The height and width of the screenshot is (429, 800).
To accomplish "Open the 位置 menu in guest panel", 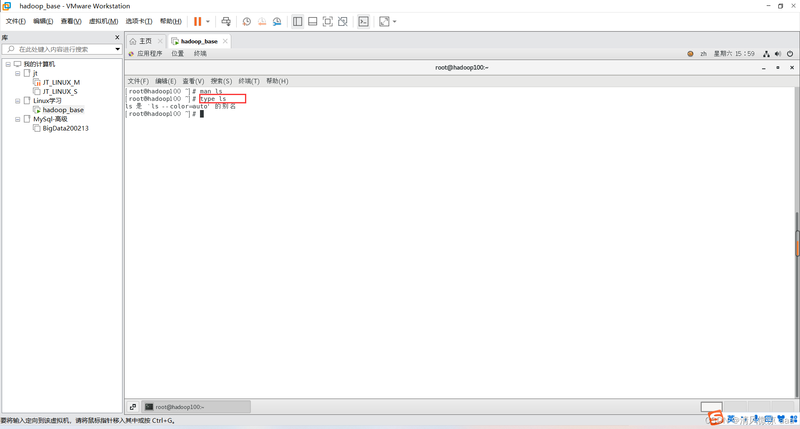I will (178, 54).
